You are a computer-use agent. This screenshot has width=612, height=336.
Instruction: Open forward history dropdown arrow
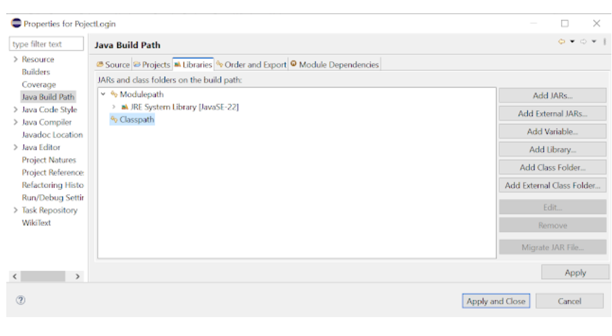(x=594, y=42)
